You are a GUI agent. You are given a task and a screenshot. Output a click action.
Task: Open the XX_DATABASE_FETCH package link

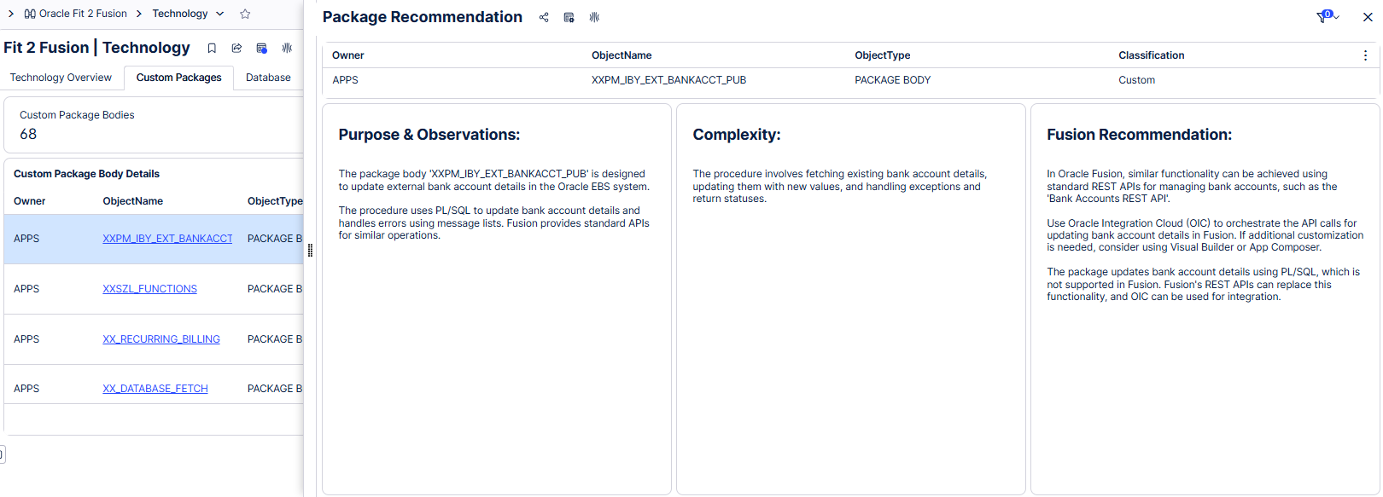pyautogui.click(x=155, y=389)
